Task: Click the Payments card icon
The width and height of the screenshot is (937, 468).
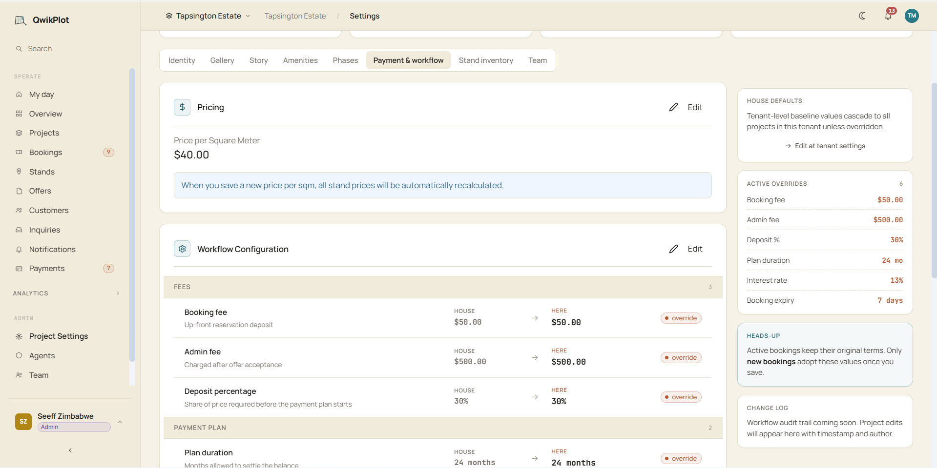Action: [19, 269]
